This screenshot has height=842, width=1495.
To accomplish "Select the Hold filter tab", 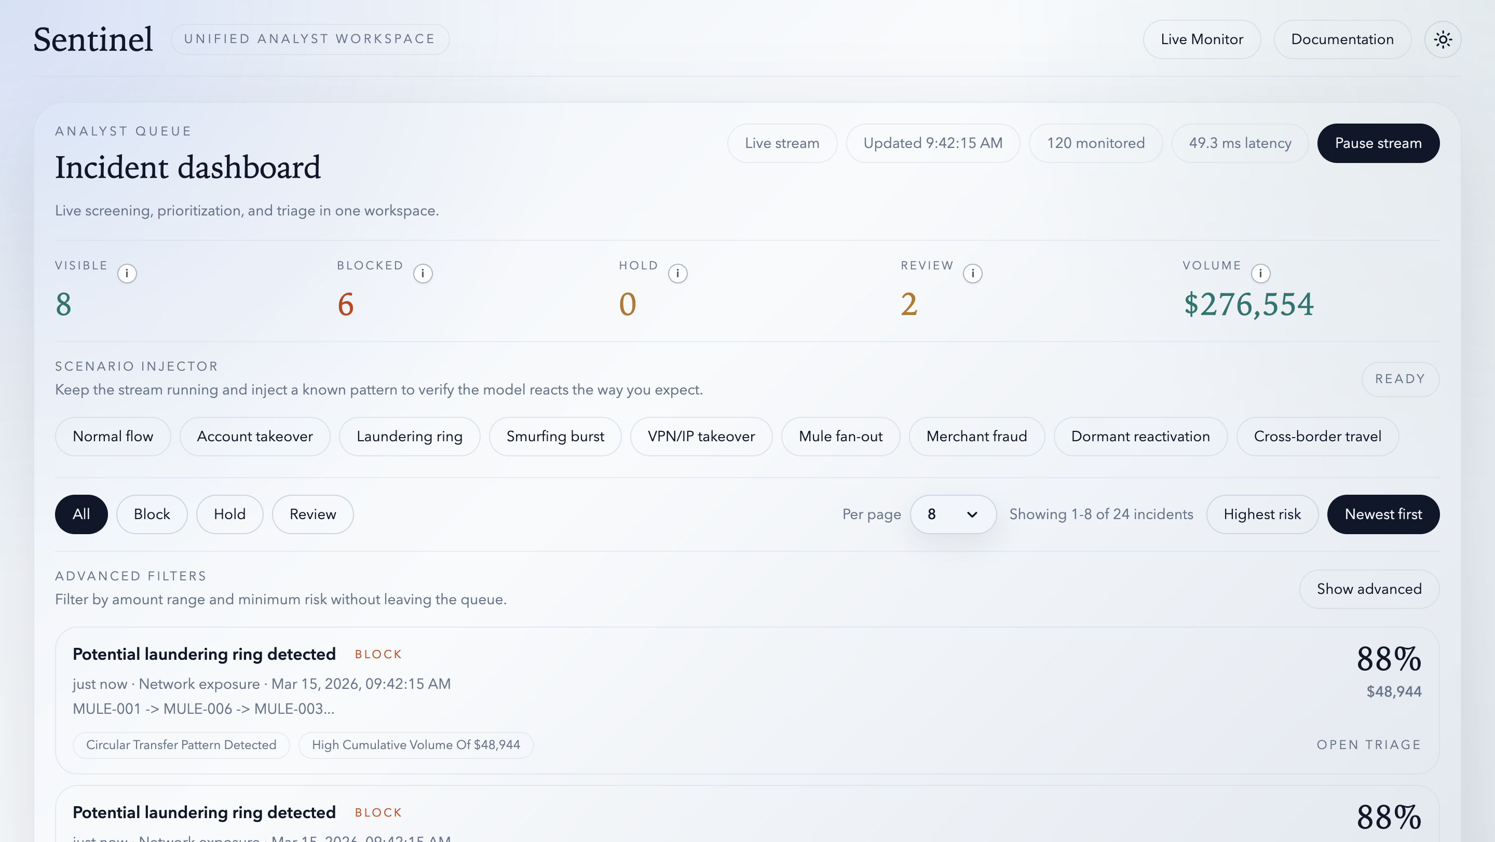I will 229,514.
